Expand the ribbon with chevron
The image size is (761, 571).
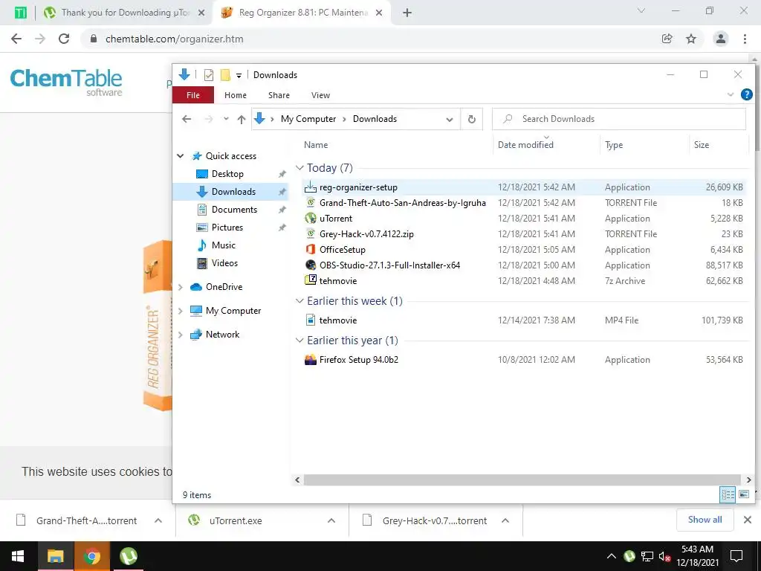(730, 94)
